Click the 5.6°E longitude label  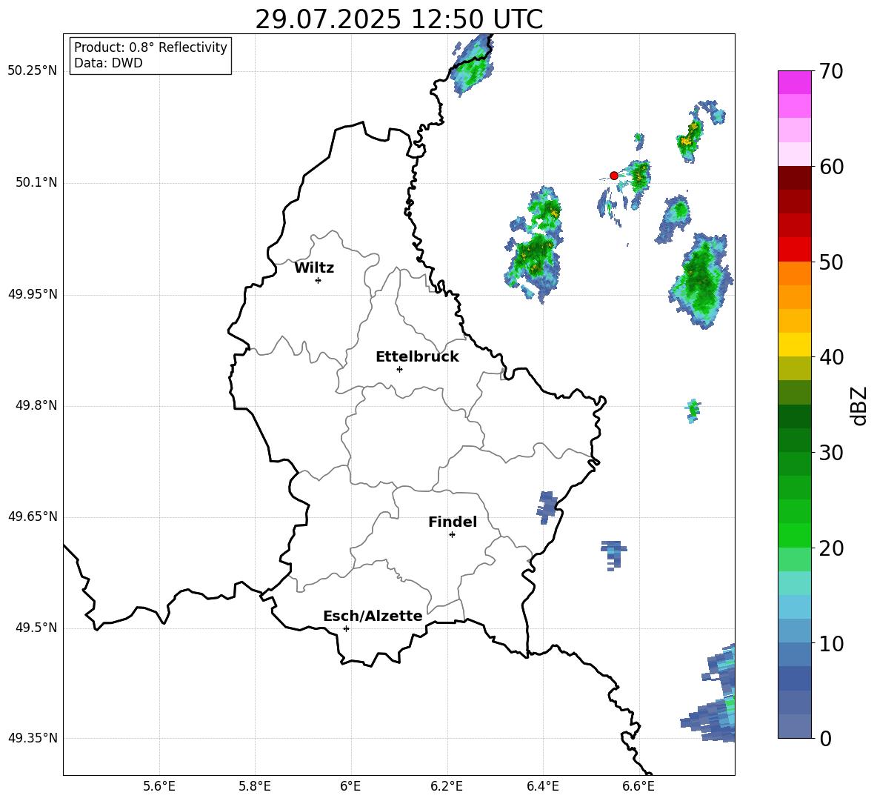(x=159, y=786)
